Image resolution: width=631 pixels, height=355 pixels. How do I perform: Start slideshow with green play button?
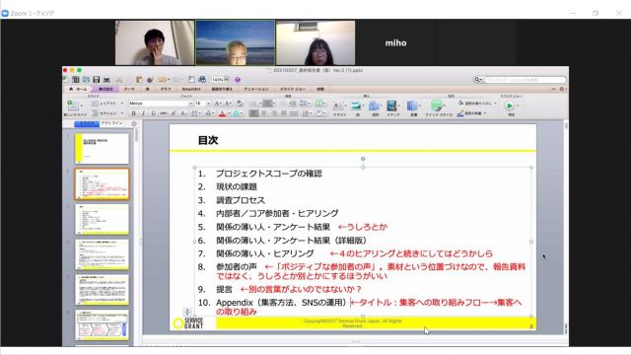[x=510, y=106]
